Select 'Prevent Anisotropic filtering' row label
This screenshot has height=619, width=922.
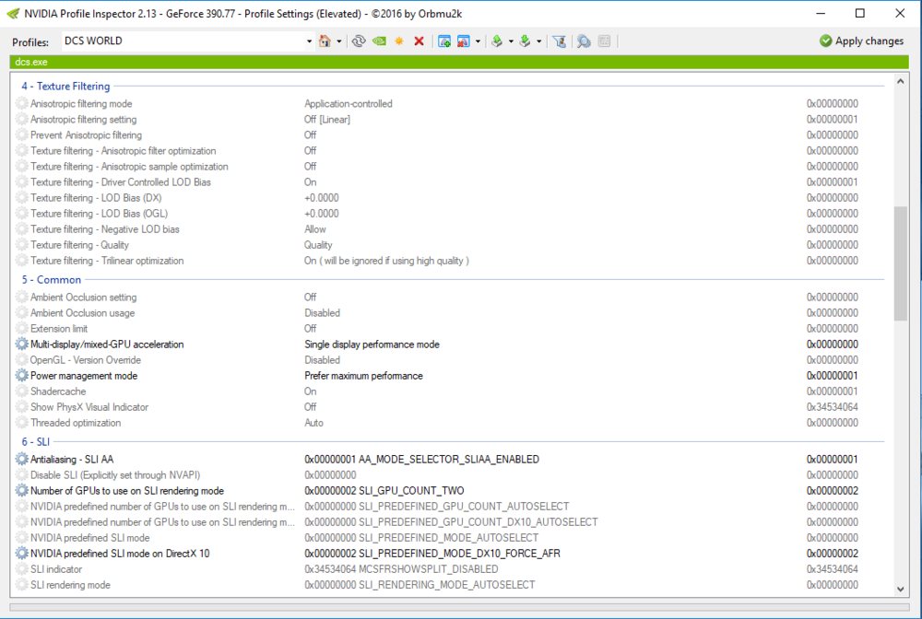click(x=86, y=135)
